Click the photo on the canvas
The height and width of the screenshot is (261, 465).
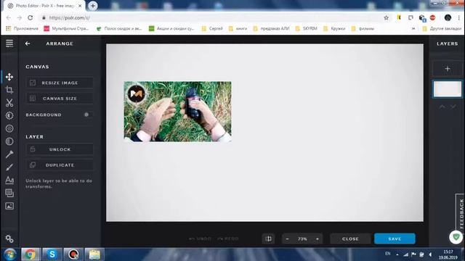[x=177, y=112]
